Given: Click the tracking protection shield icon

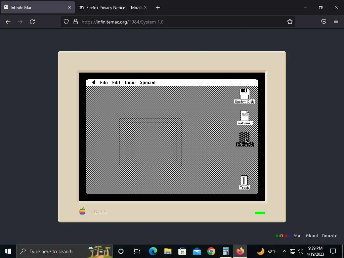Looking at the screenshot, I should click(x=66, y=22).
